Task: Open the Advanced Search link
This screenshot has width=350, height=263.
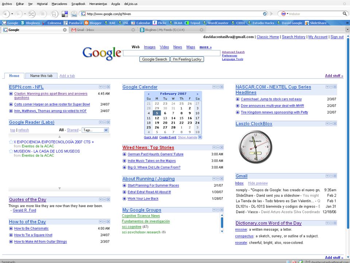Action: (233, 52)
